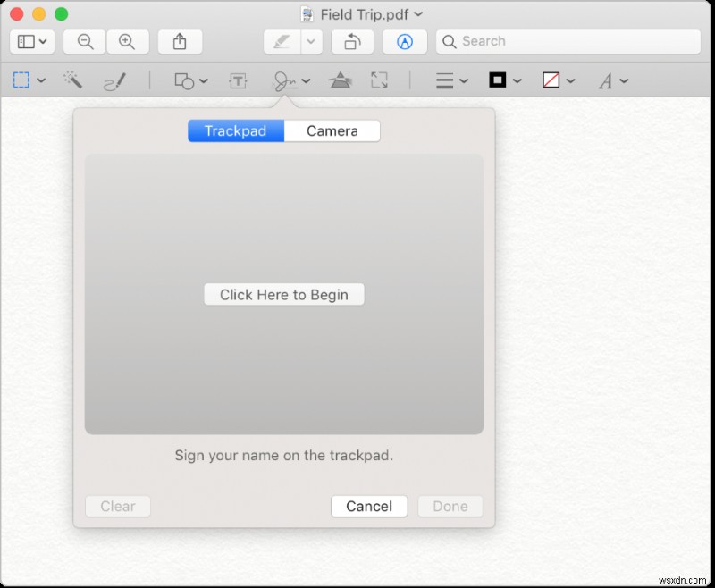
Task: Select the Trackpad tab
Action: pos(235,130)
